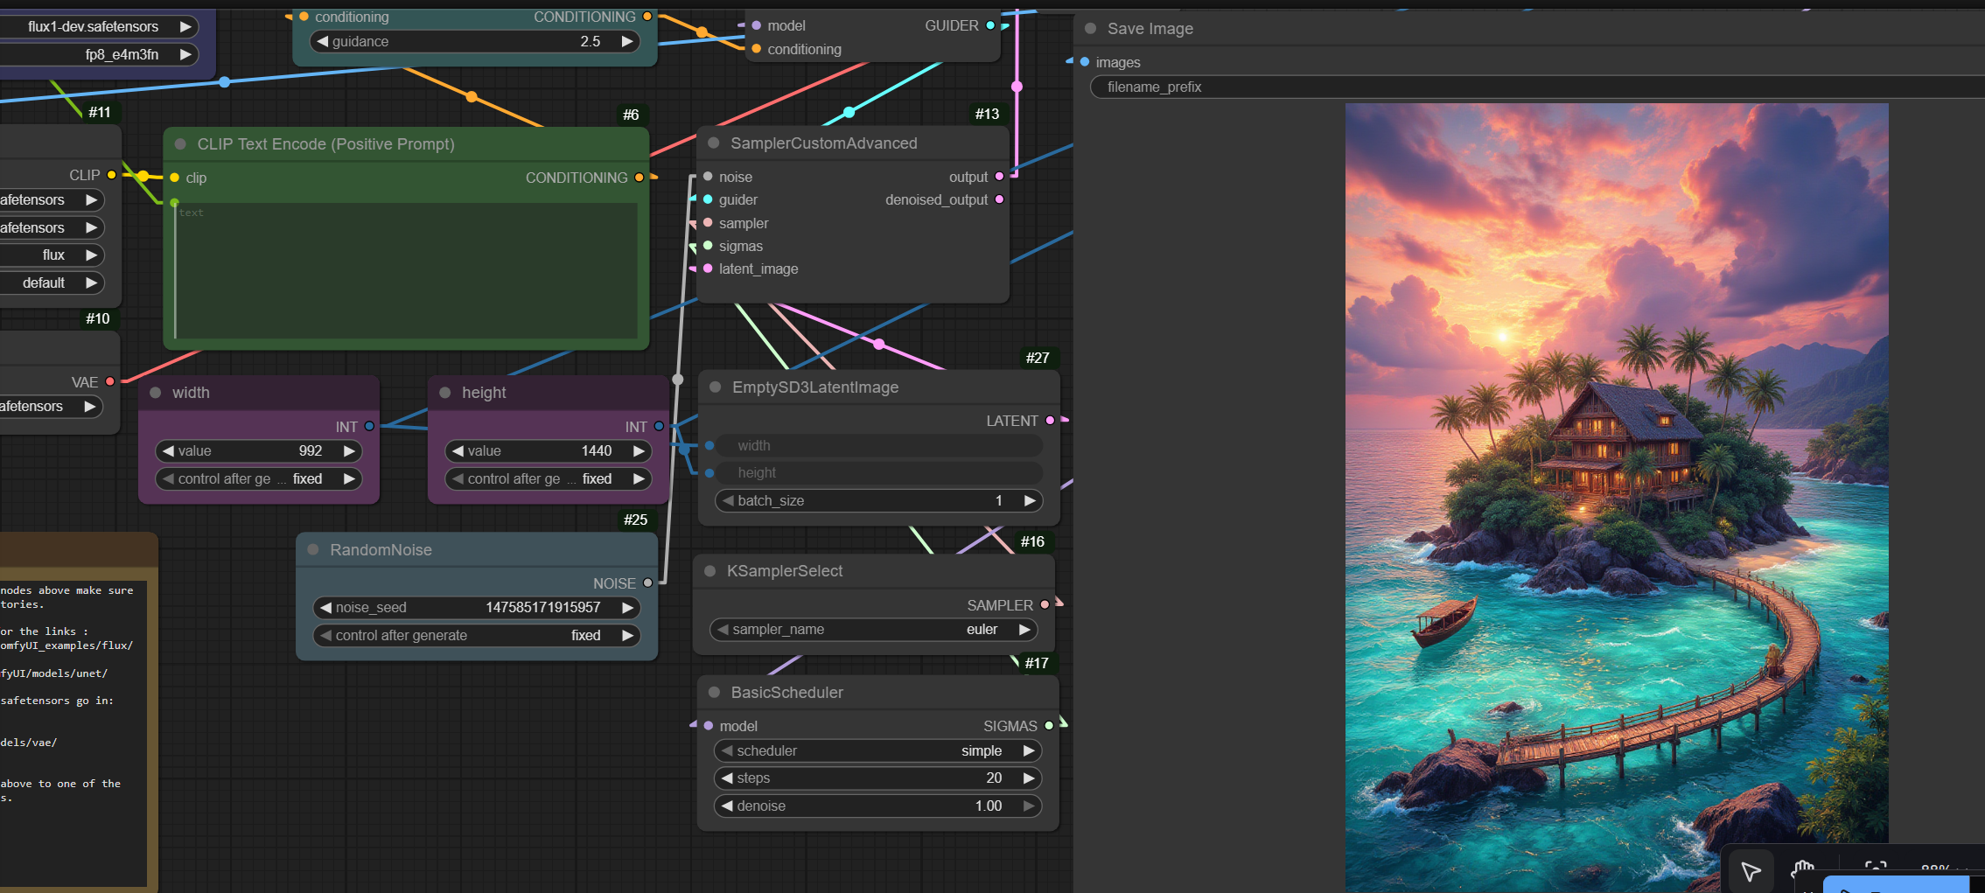Click the #13 node ID badge
This screenshot has height=893, width=1985.
point(988,114)
